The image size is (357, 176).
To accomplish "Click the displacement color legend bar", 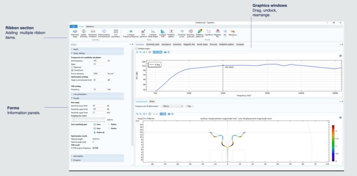I will 333,143.
